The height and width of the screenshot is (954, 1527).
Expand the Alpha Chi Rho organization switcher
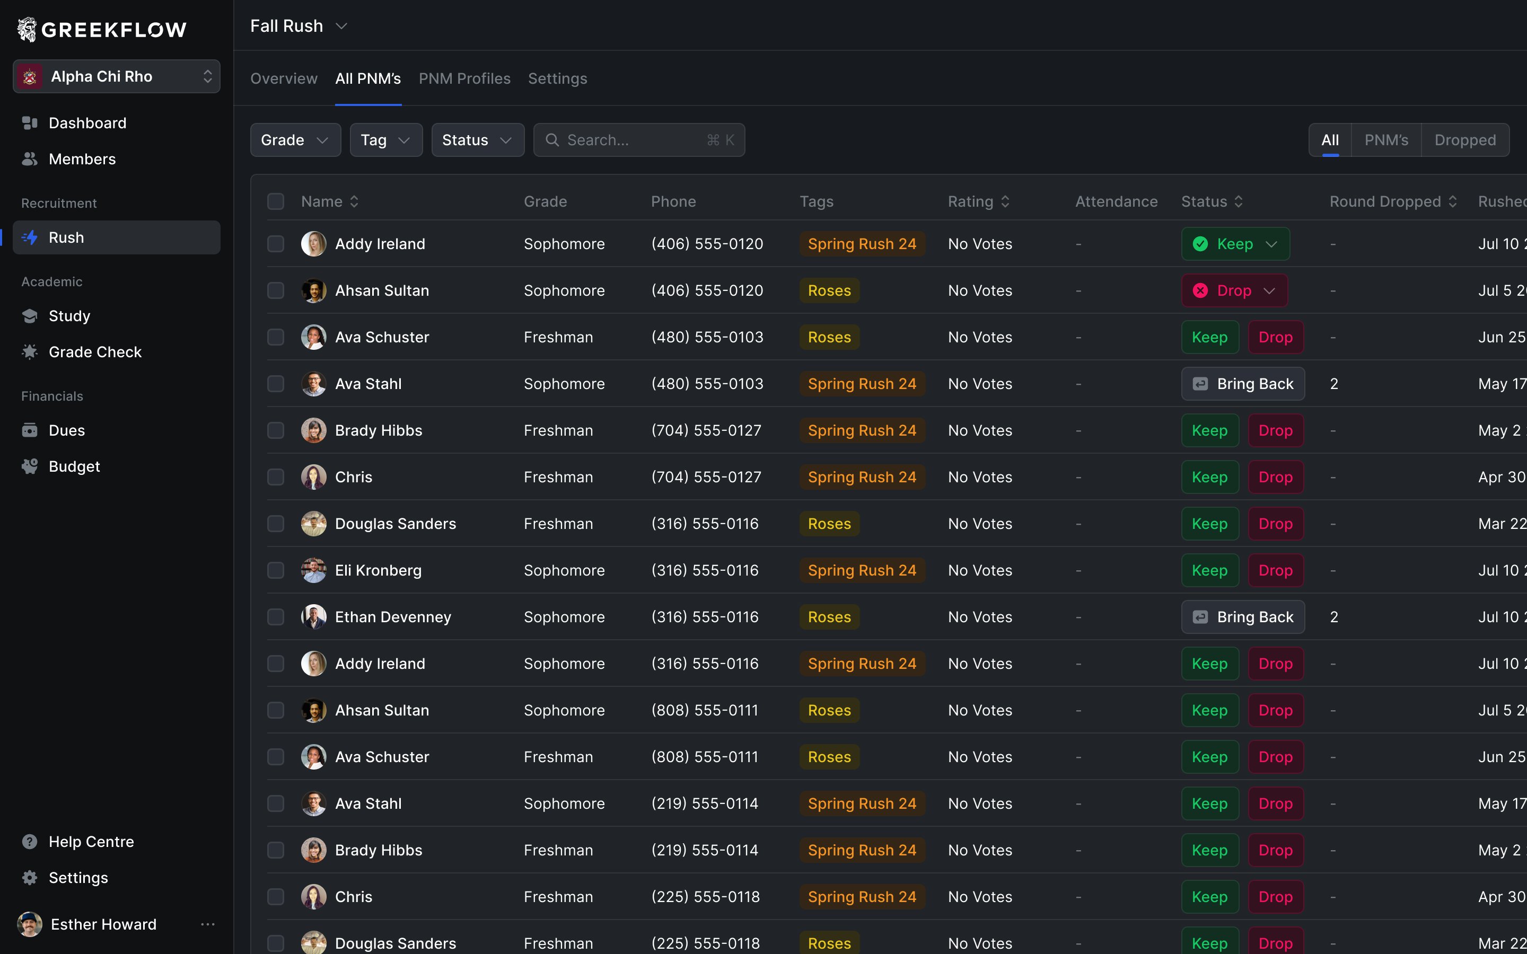208,77
